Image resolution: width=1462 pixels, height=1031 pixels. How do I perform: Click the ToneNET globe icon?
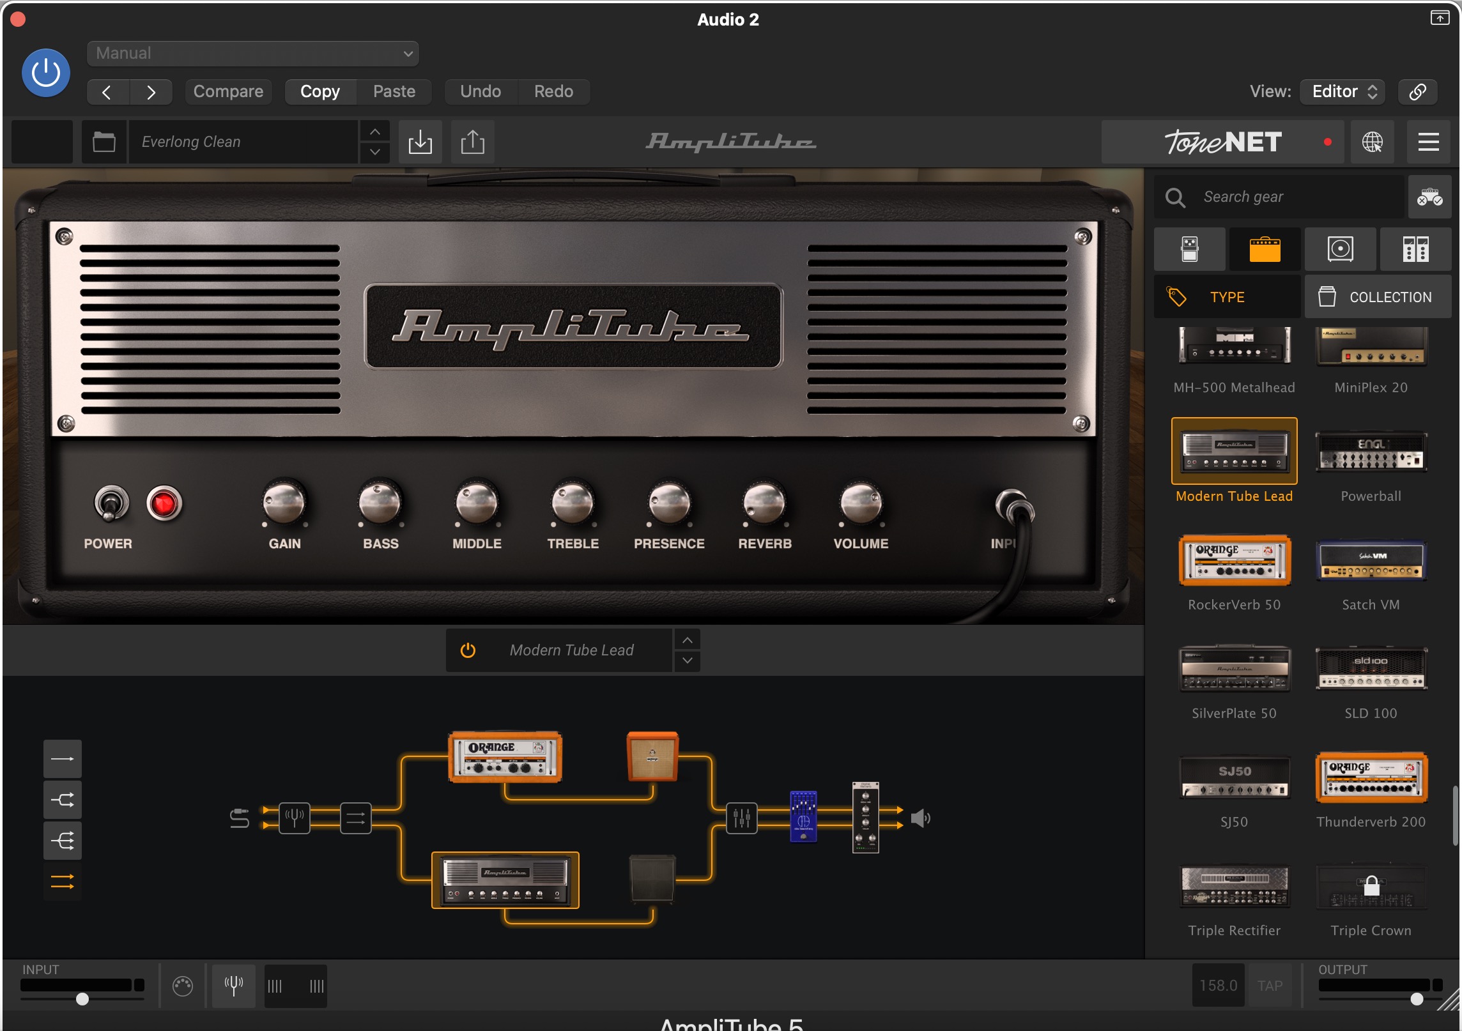pyautogui.click(x=1372, y=142)
